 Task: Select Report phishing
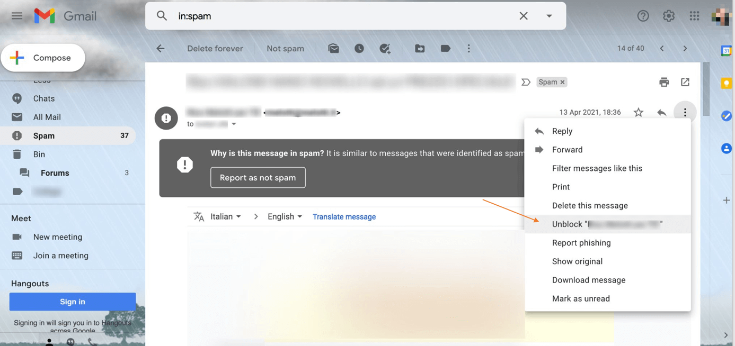(608, 243)
